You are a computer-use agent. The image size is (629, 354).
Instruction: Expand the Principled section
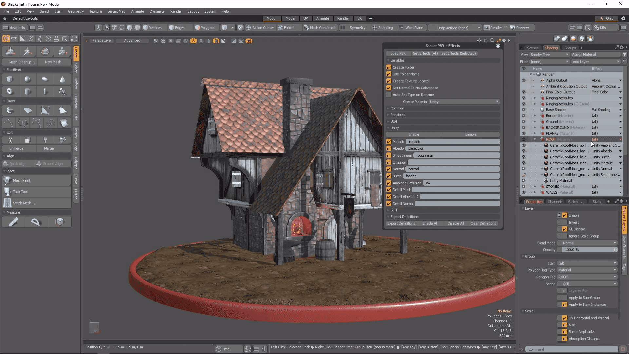tap(398, 115)
